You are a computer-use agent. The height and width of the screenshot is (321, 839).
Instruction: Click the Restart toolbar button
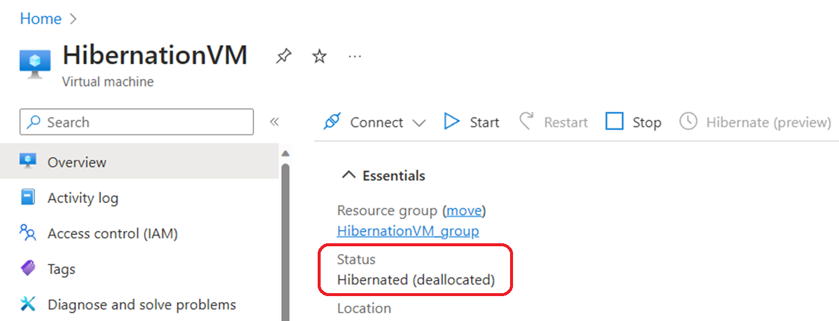click(553, 122)
